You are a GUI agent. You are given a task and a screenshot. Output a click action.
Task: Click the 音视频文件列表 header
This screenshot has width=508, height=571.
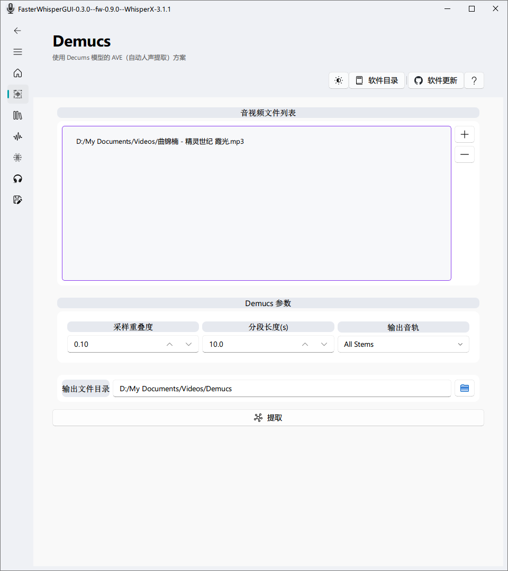pyautogui.click(x=268, y=113)
